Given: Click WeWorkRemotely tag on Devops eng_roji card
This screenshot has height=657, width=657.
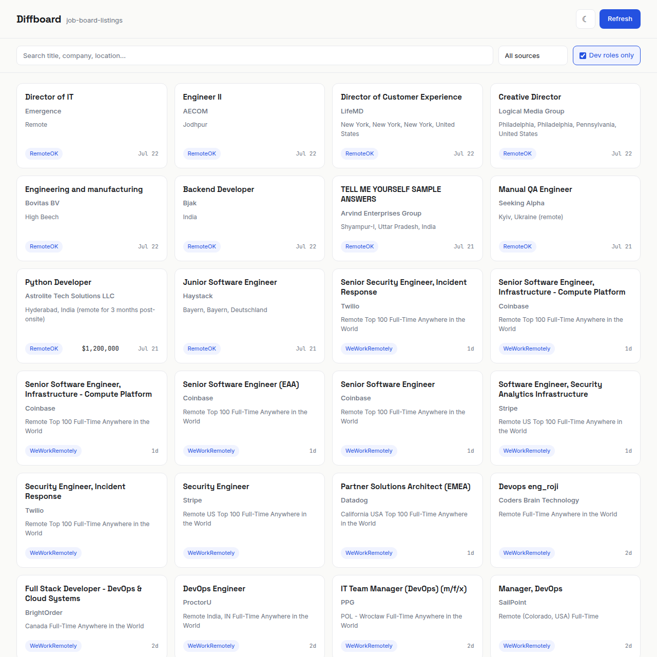Looking at the screenshot, I should [527, 553].
